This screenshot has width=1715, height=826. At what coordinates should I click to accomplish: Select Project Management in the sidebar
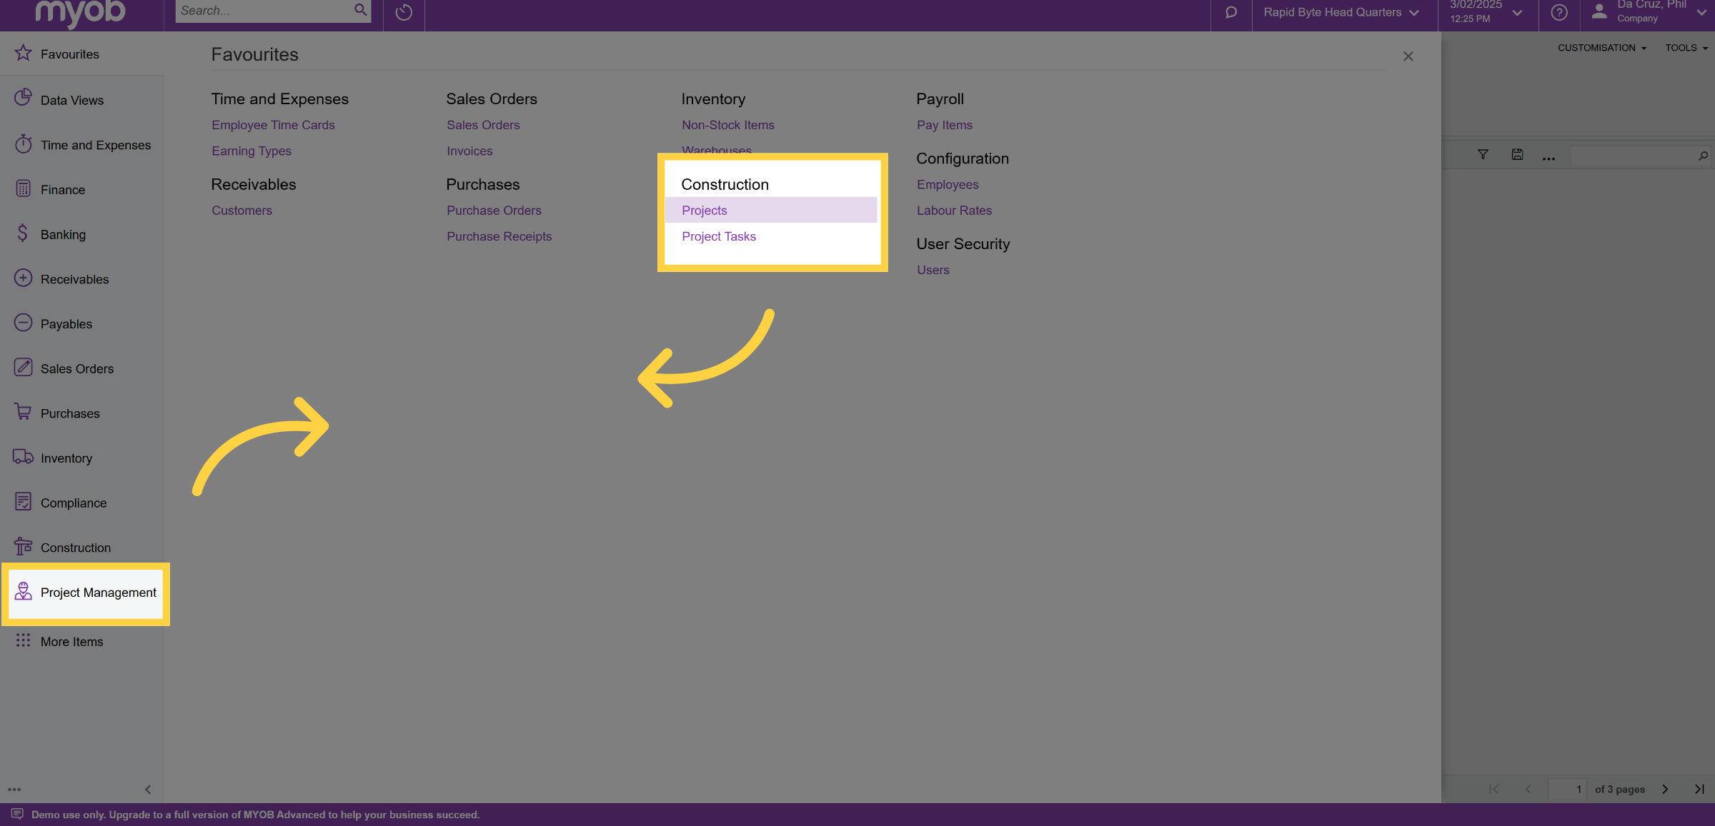coord(86,593)
